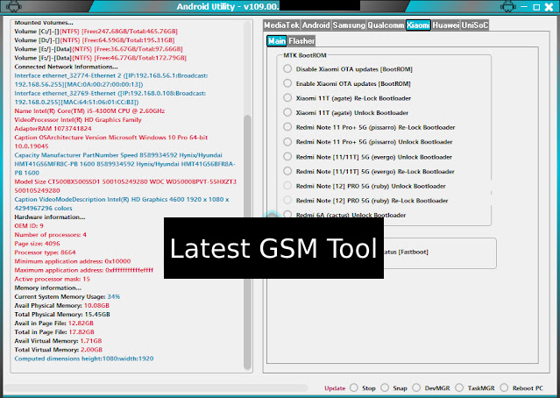The image size is (560, 398).
Task: Click 'Page size: 4096' line
Action: (x=37, y=244)
